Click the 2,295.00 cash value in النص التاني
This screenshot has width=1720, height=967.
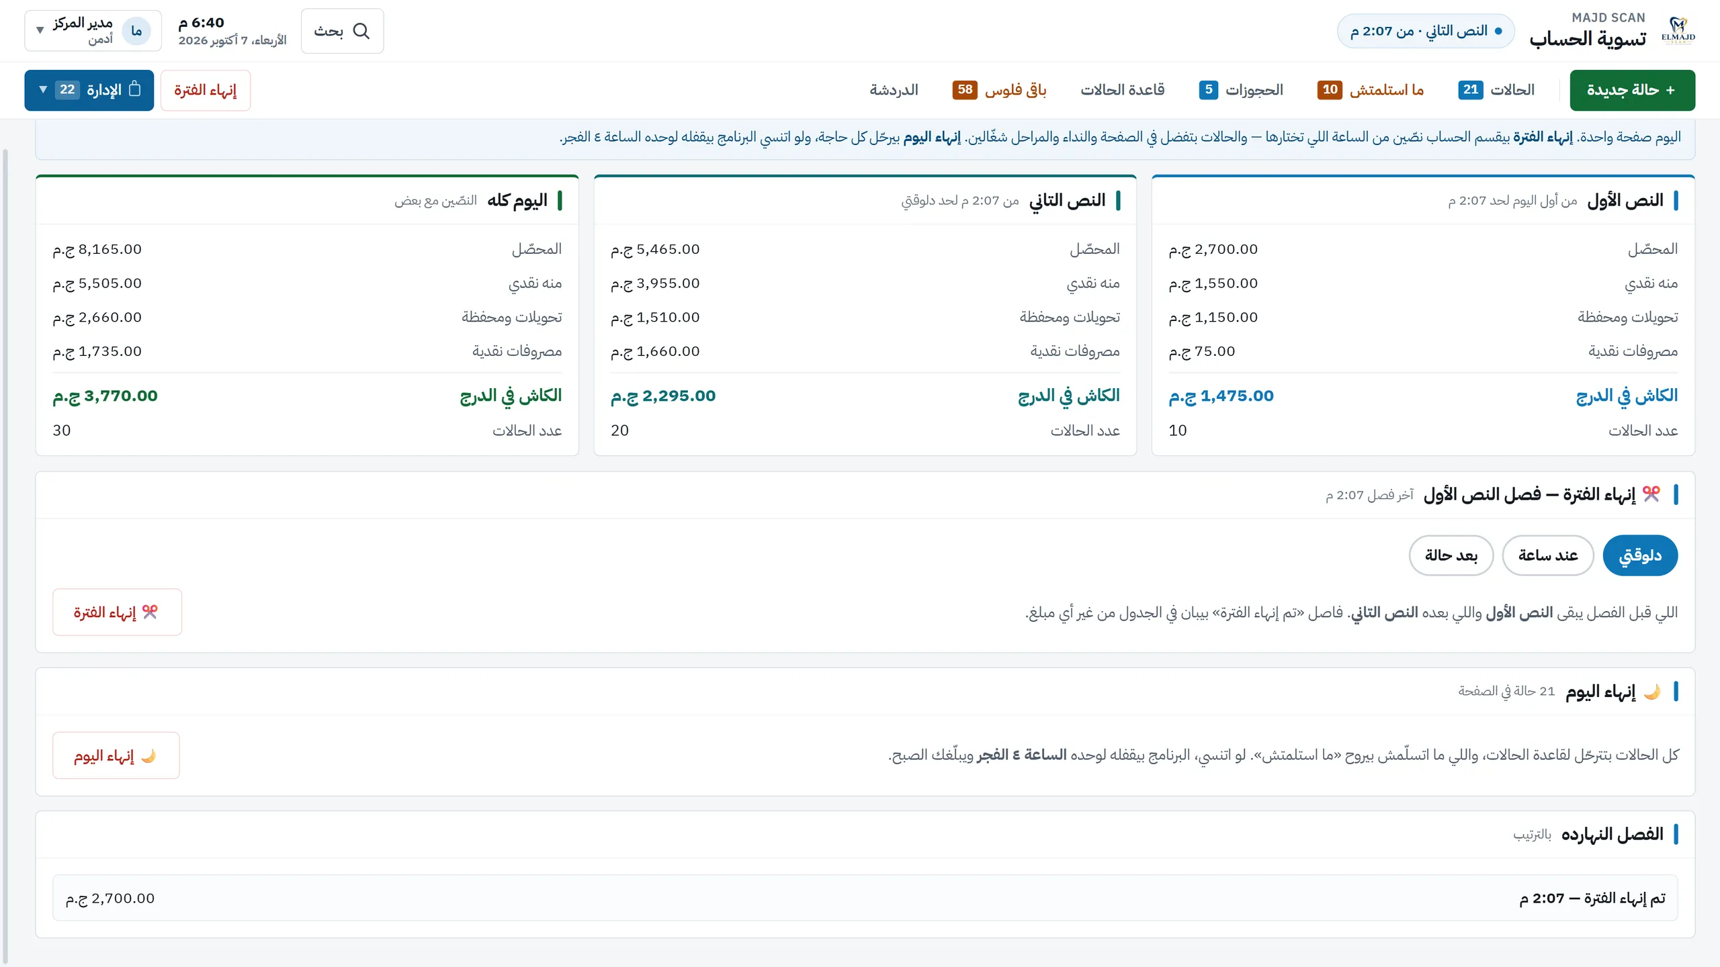[663, 396]
